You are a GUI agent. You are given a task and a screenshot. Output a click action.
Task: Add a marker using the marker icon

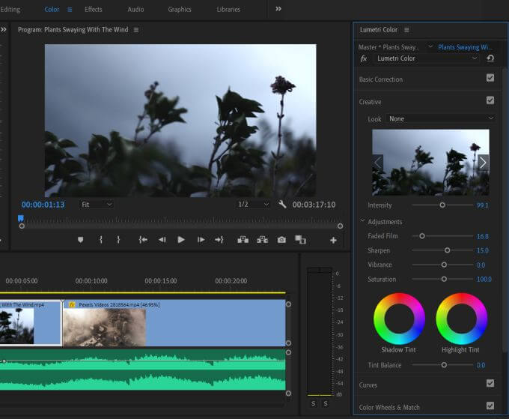(x=81, y=240)
